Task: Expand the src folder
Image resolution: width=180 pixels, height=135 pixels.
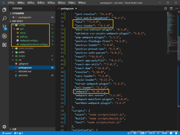Action: 13,60
